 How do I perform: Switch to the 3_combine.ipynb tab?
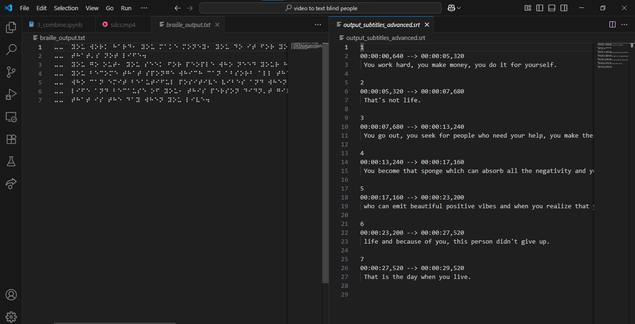tap(59, 25)
